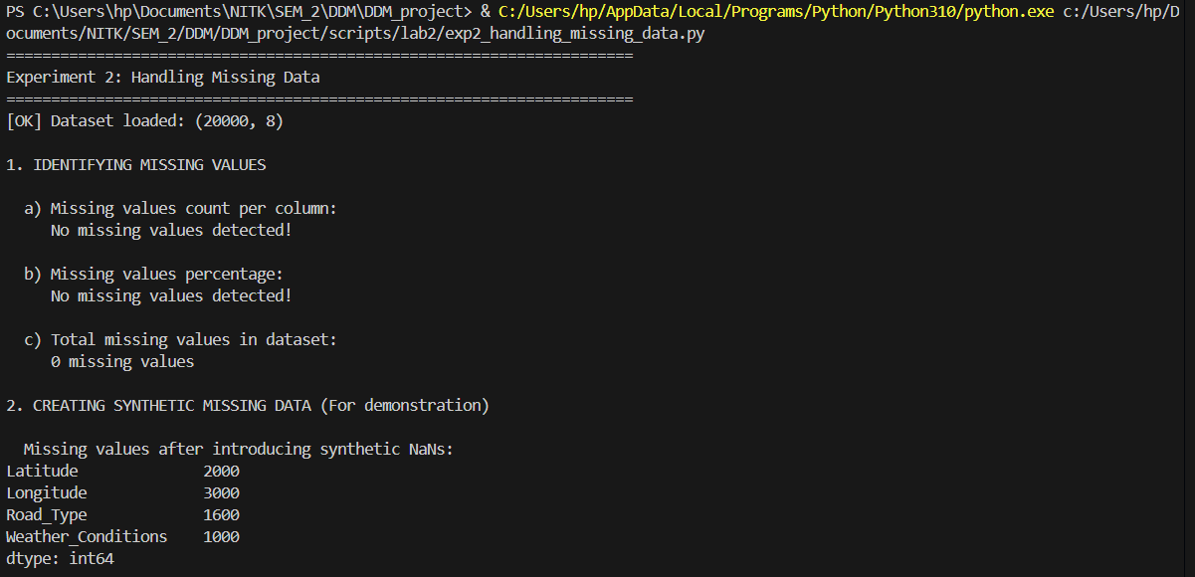Click the "Missing values after introducing synthetic NaNs" line
This screenshot has width=1195, height=577.
tap(239, 450)
